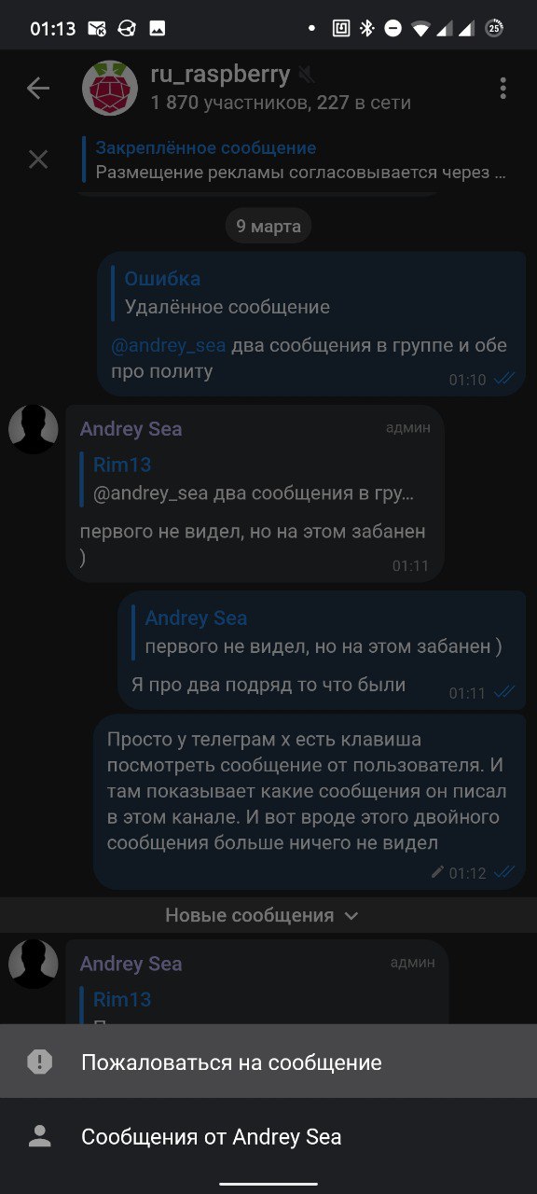Tap the muted speaker icon beside ru_raspberry
This screenshot has height=1194, width=537.
click(x=307, y=74)
